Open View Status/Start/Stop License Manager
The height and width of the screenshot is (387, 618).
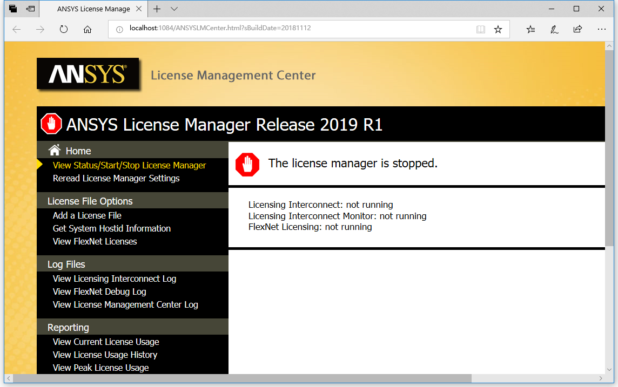[x=129, y=165]
